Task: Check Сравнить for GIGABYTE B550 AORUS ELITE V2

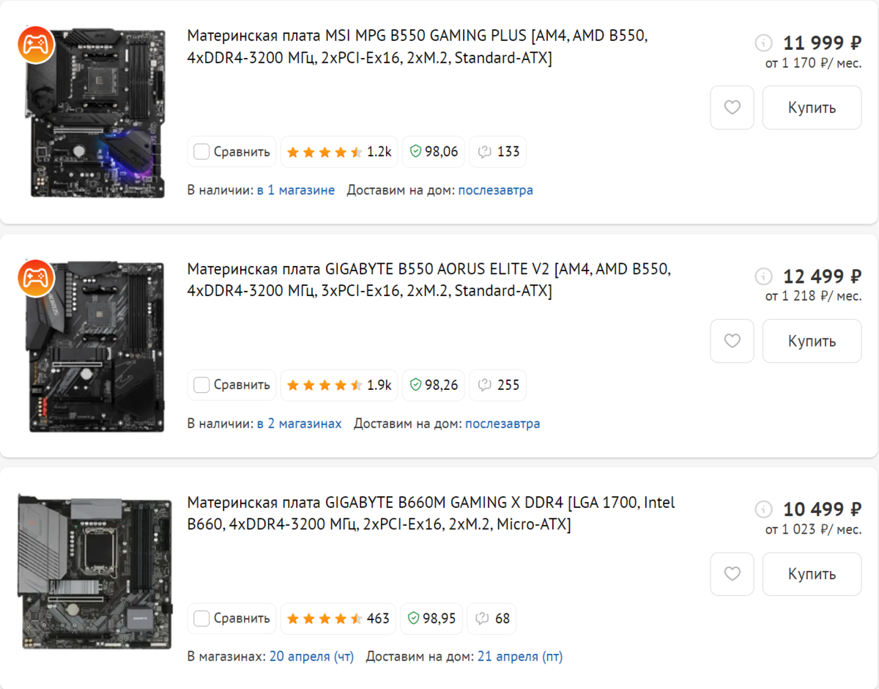Action: 231,385
